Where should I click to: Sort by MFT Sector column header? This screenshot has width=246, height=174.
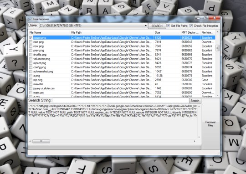tap(190, 32)
